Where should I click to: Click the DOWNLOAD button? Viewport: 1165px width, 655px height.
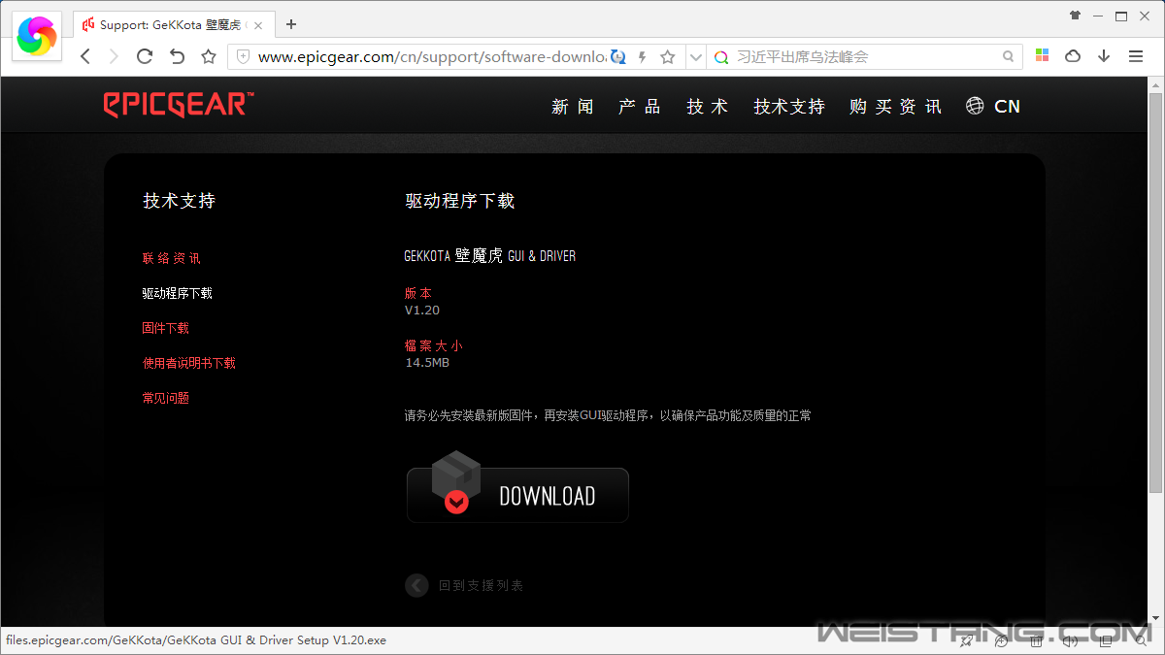pos(517,495)
